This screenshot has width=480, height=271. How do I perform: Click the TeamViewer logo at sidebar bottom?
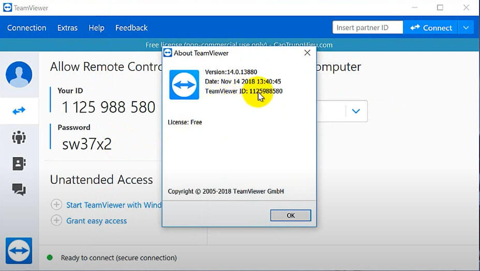click(x=19, y=250)
